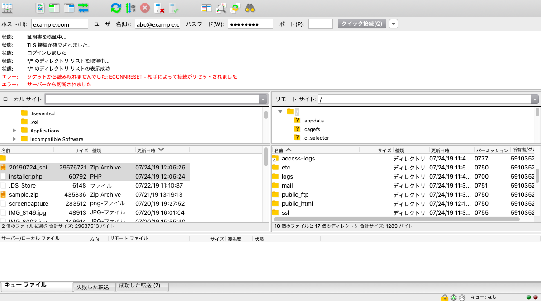Image resolution: width=541 pixels, height=301 pixels.
Task: Open the 失敗した転送 tab
Action: [x=94, y=287]
